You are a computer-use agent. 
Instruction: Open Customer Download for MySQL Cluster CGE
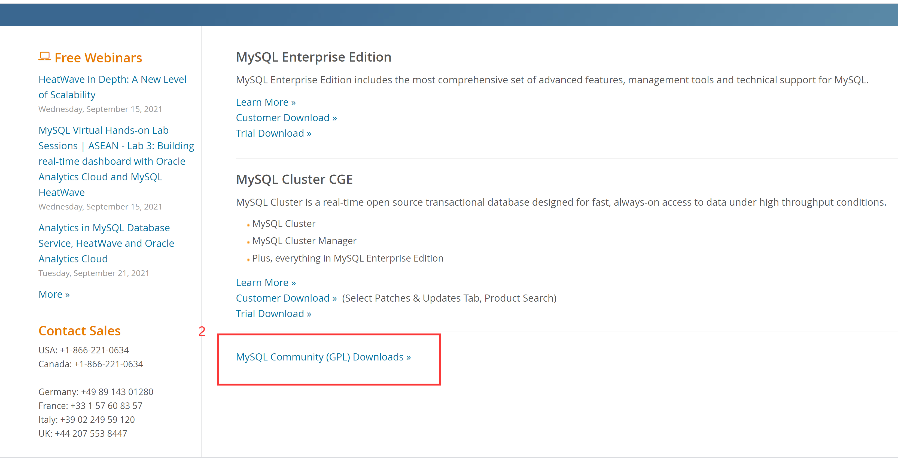286,298
